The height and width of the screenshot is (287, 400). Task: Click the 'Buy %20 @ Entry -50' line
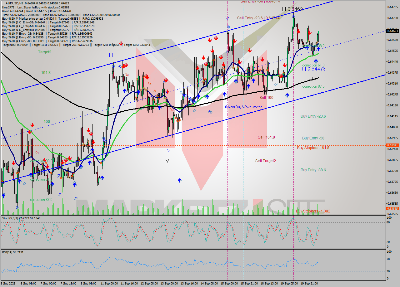tap(47, 37)
